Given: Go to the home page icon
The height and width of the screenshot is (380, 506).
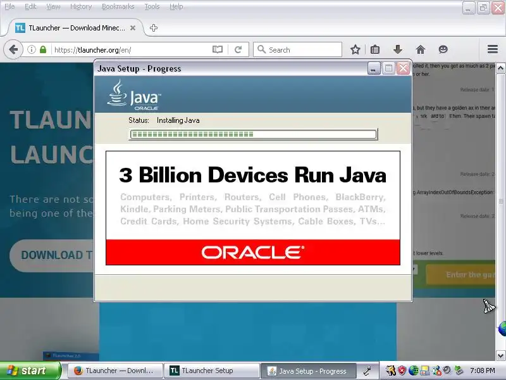Looking at the screenshot, I should coord(421,49).
